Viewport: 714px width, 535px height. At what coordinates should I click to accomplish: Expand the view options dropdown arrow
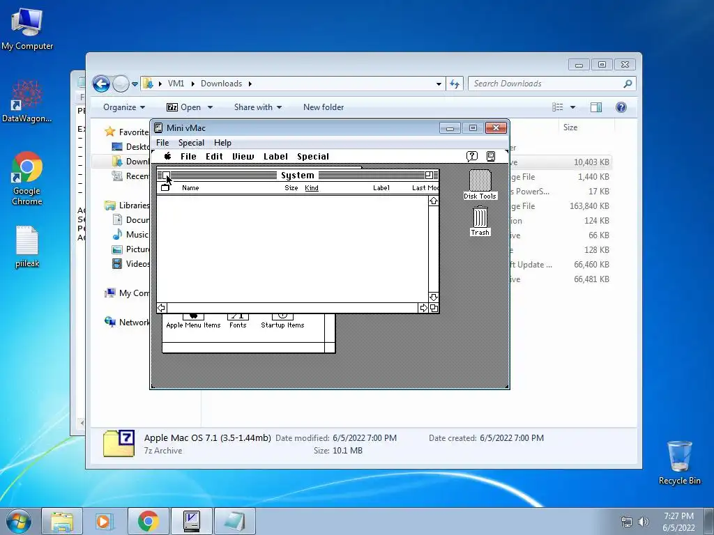pyautogui.click(x=572, y=107)
